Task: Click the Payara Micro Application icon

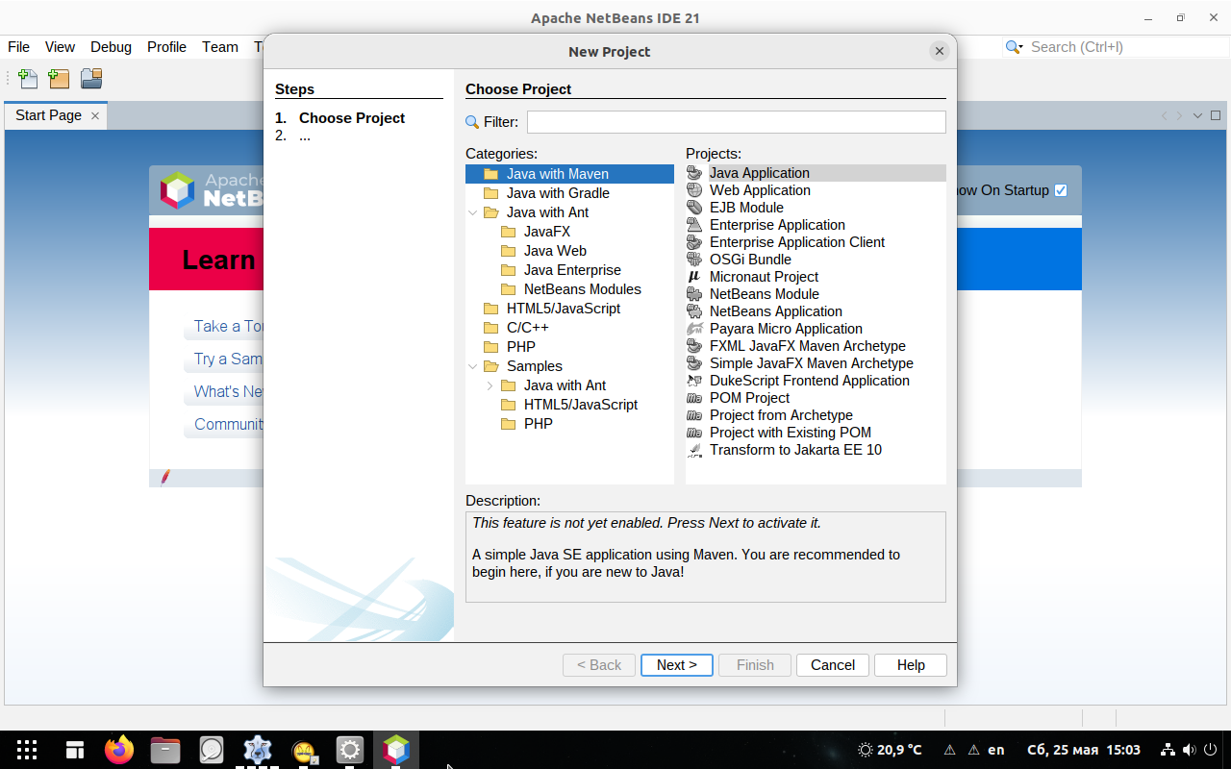Action: [x=694, y=329]
